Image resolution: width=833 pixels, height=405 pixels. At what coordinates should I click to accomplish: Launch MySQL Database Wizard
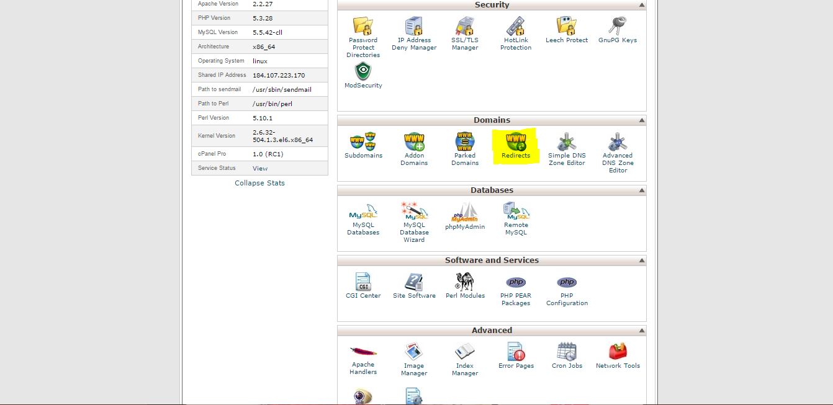tap(414, 222)
